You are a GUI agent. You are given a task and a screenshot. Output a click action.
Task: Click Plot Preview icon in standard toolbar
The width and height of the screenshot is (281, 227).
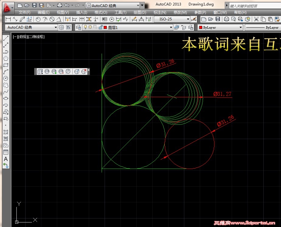coord(233,19)
